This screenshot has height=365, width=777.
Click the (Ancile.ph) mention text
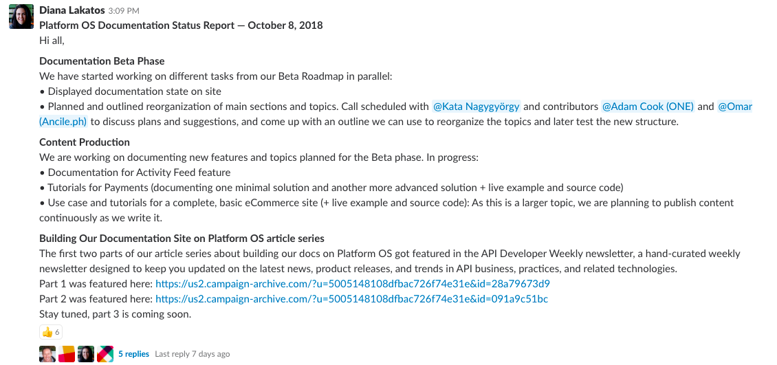tap(63, 122)
